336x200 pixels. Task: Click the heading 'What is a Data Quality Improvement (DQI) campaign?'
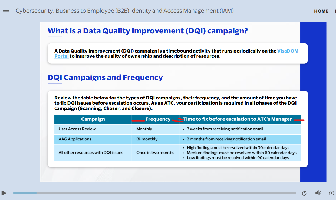[x=148, y=31]
